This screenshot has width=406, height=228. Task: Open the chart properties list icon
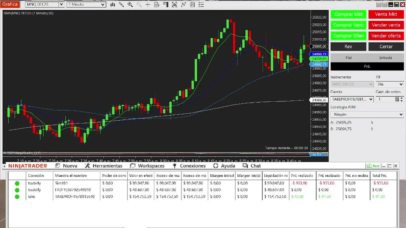coord(201,4)
